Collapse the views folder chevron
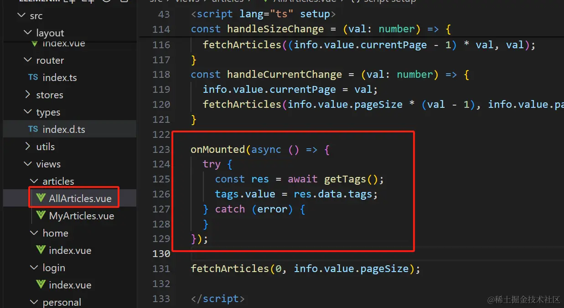Screen dimensions: 564x308 click(x=27, y=164)
